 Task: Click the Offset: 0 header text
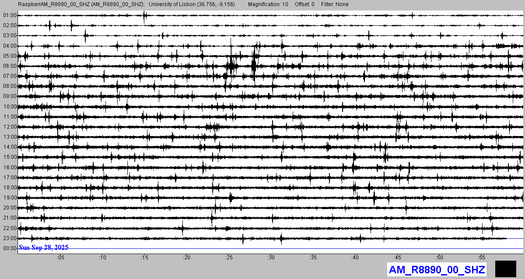point(304,4)
